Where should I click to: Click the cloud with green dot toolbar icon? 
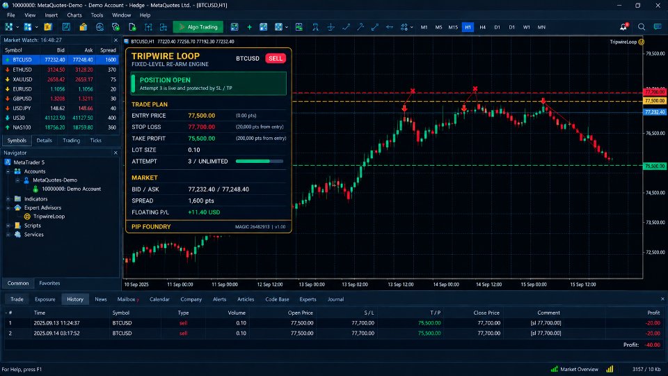pos(116,27)
